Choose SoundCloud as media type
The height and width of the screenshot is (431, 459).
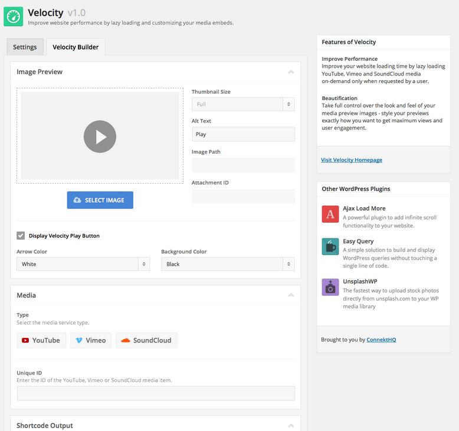pos(146,340)
